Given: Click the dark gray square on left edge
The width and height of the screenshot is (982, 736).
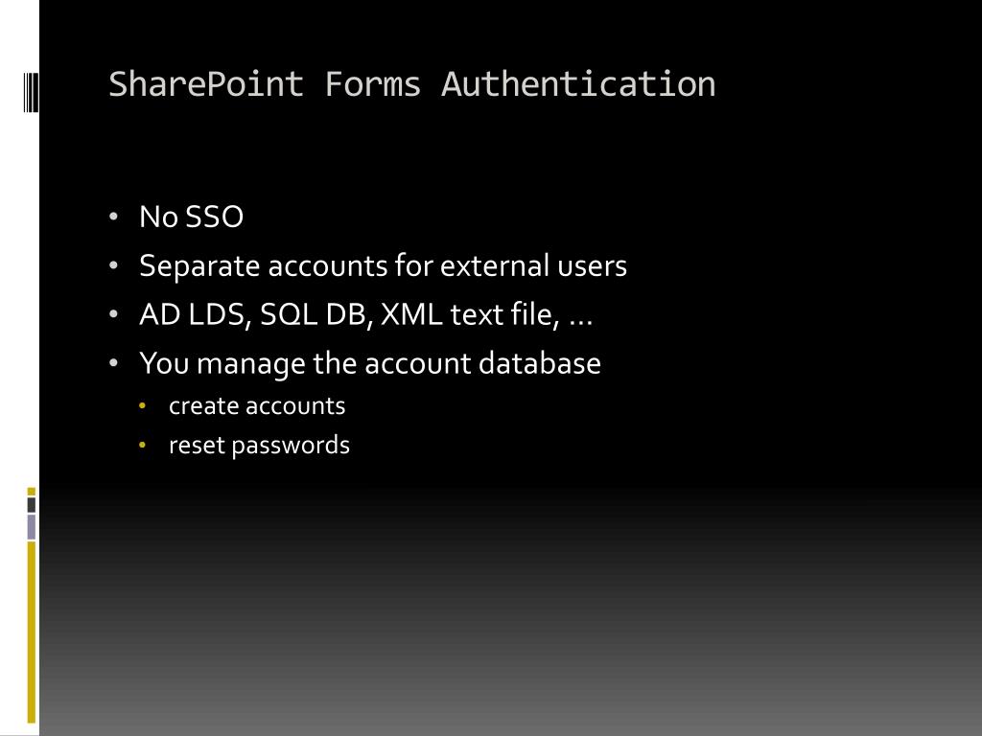Looking at the screenshot, I should [x=31, y=505].
